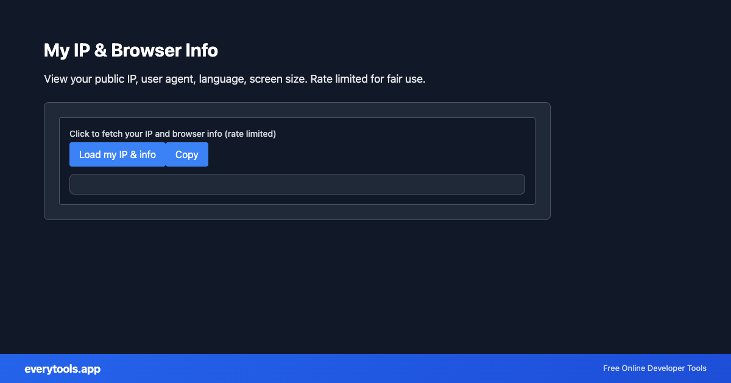Focus the rounded output display area

(x=297, y=184)
